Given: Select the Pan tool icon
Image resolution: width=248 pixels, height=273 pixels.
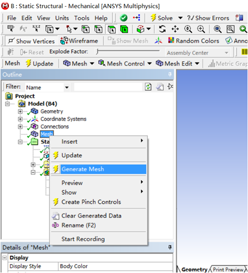Looking at the screenshot, I should tap(175, 29).
